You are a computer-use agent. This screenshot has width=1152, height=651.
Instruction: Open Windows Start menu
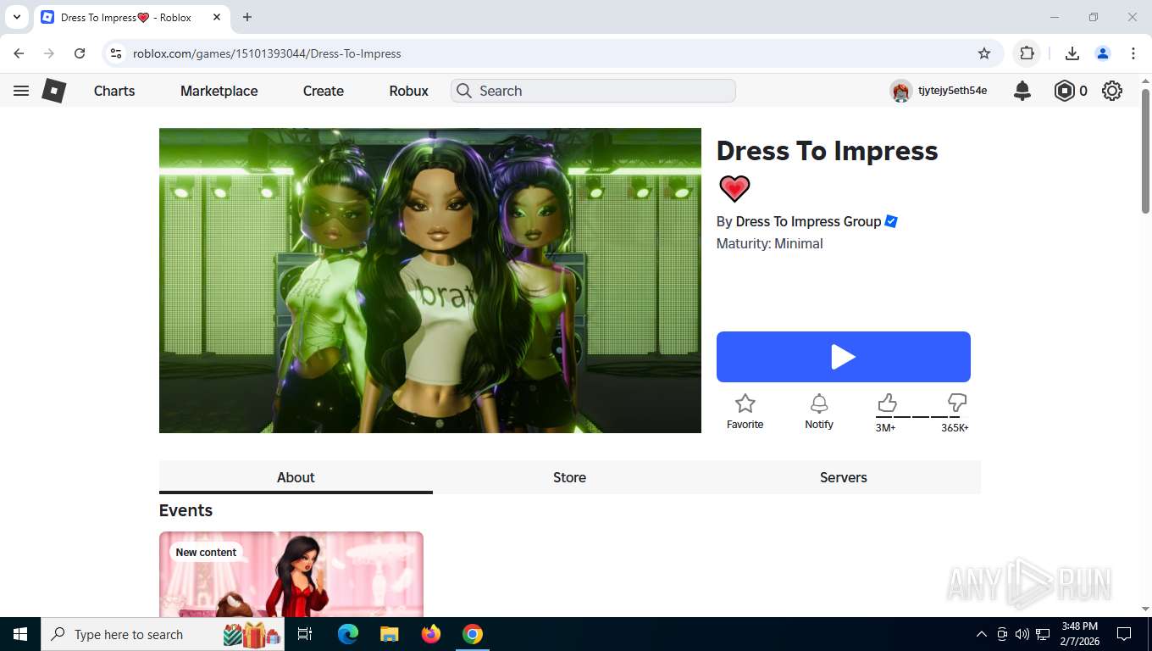(x=19, y=634)
